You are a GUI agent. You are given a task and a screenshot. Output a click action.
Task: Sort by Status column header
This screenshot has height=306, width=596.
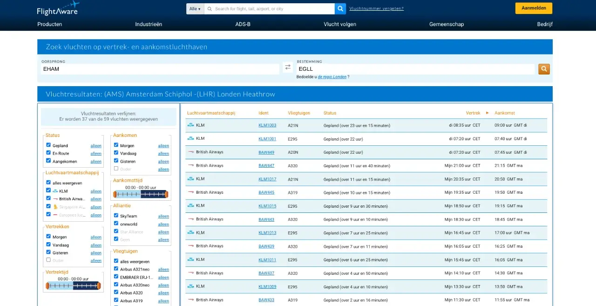tap(330, 113)
